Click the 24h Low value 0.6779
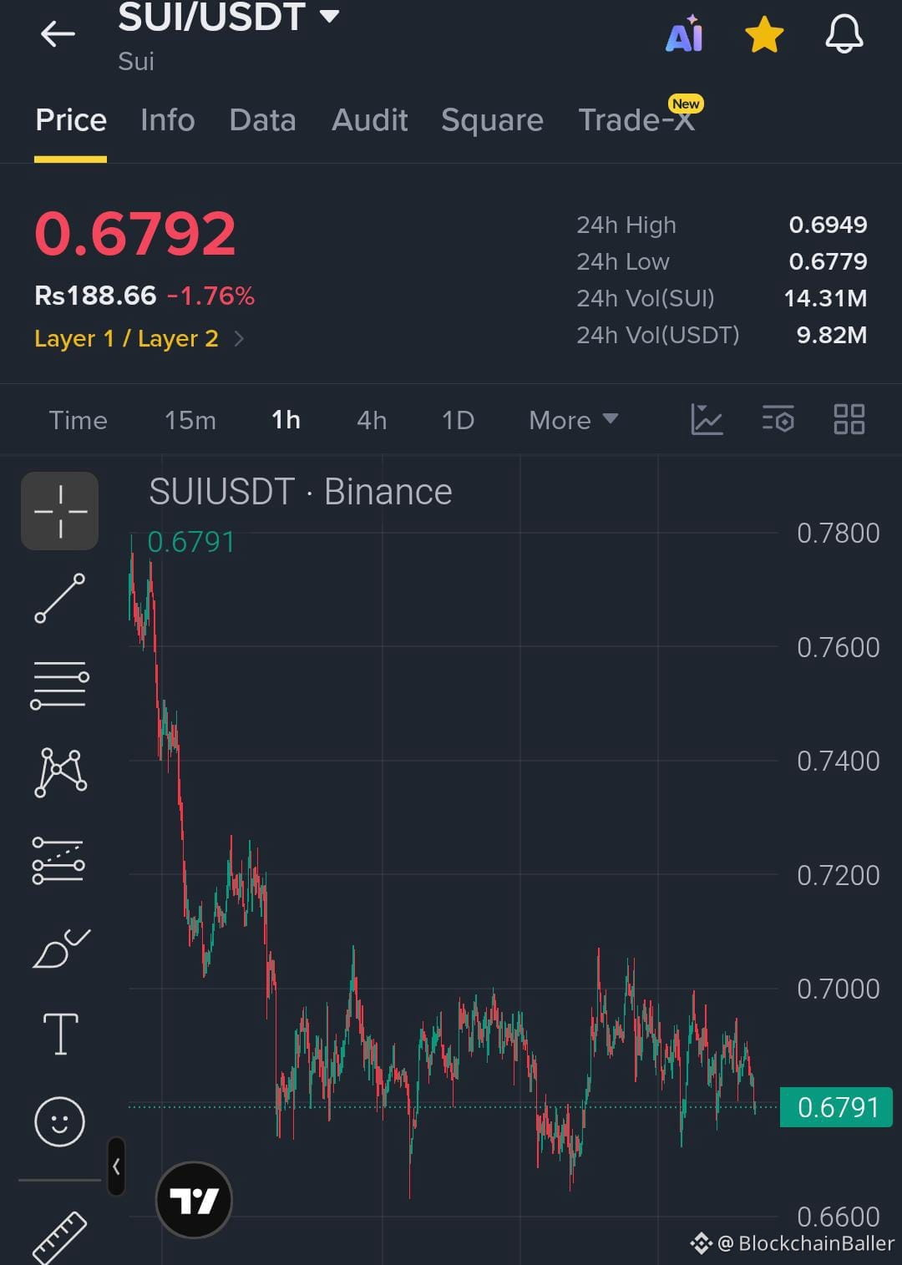This screenshot has width=902, height=1265. (828, 261)
